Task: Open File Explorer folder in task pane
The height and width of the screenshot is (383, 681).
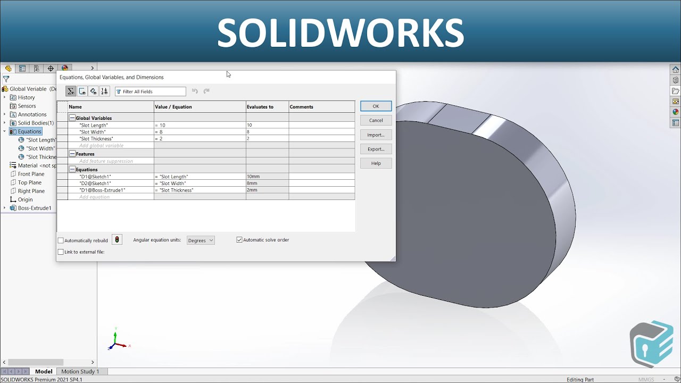Action: [x=676, y=91]
